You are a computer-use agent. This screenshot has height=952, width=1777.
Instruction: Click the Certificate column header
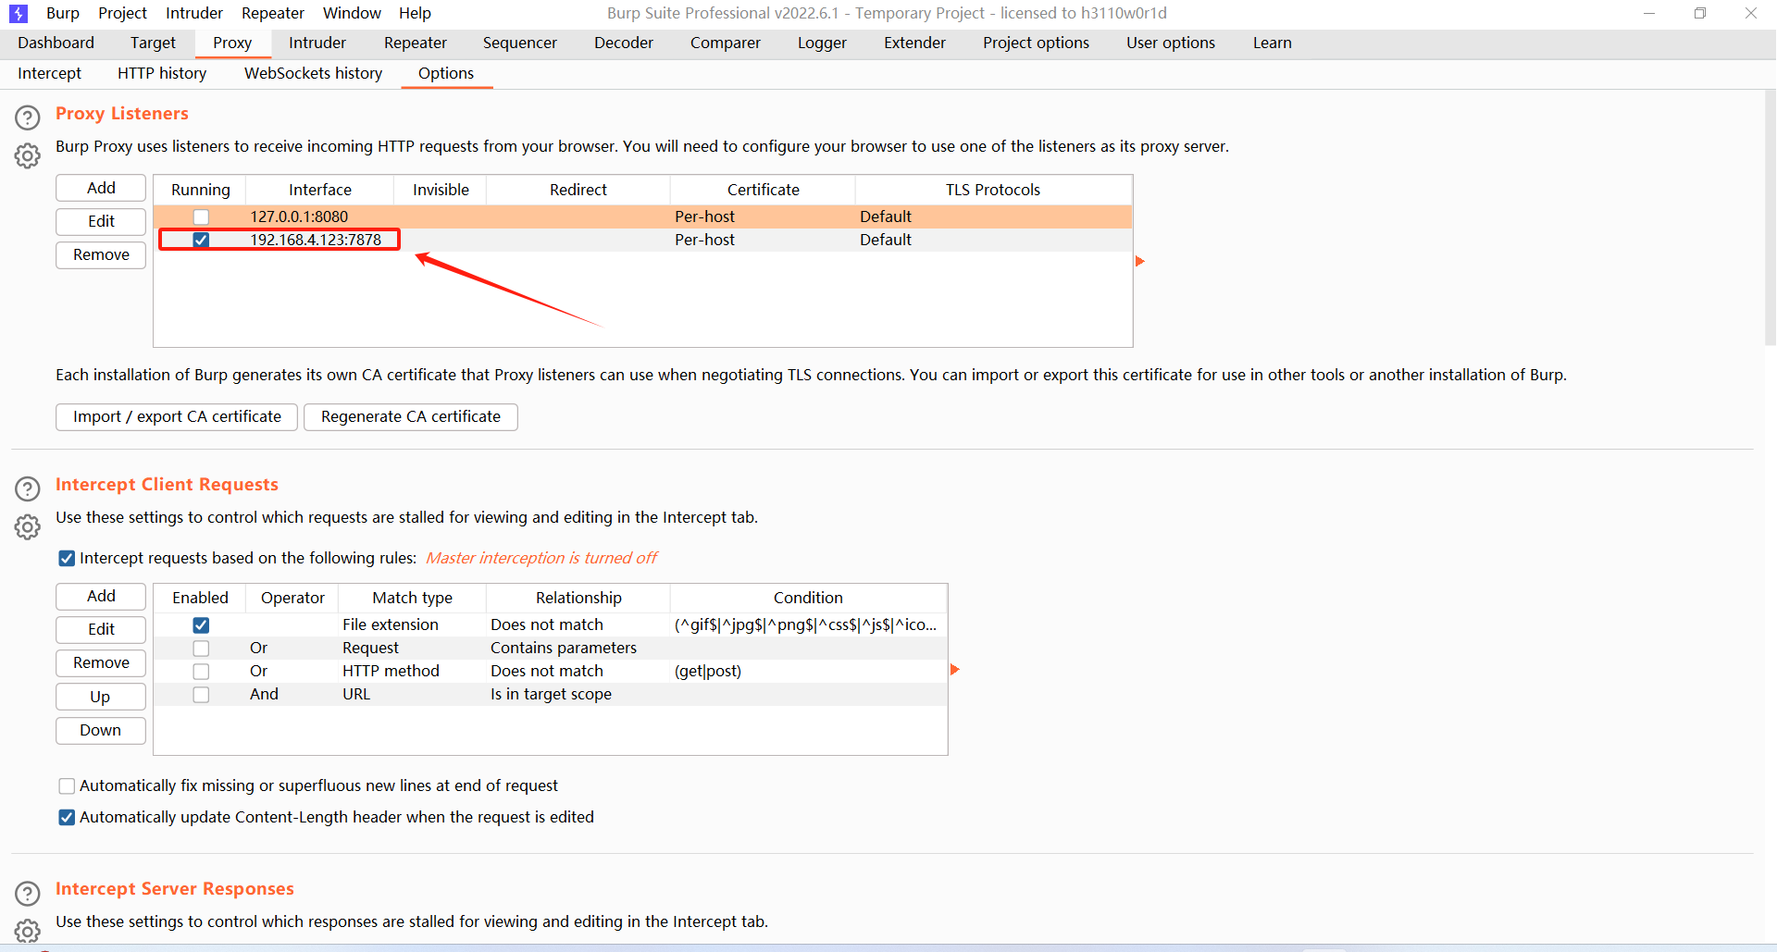(763, 190)
